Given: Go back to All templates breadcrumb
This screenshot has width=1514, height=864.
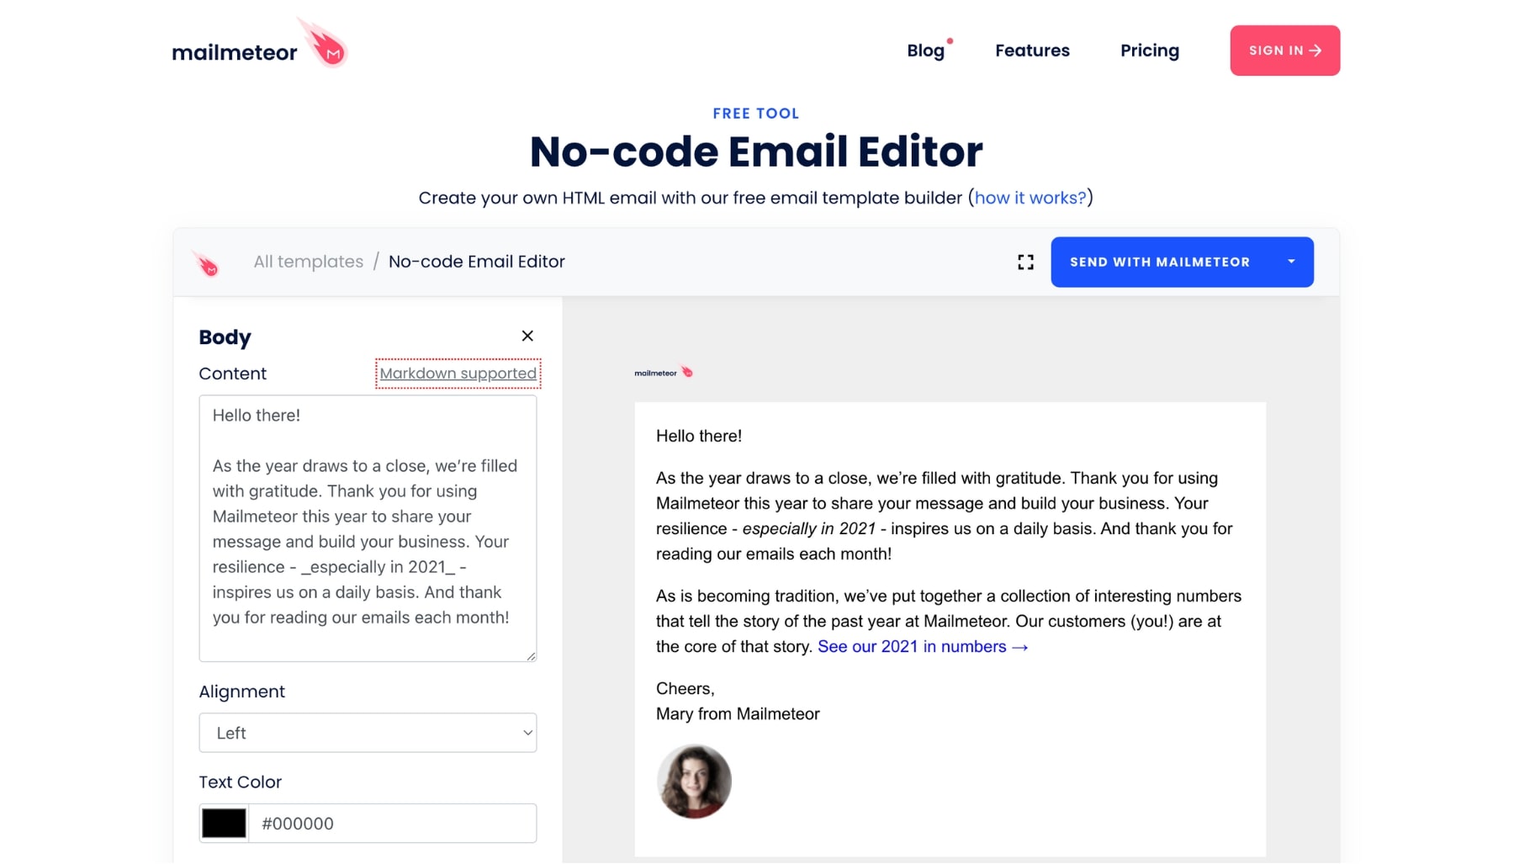Looking at the screenshot, I should click(x=309, y=262).
